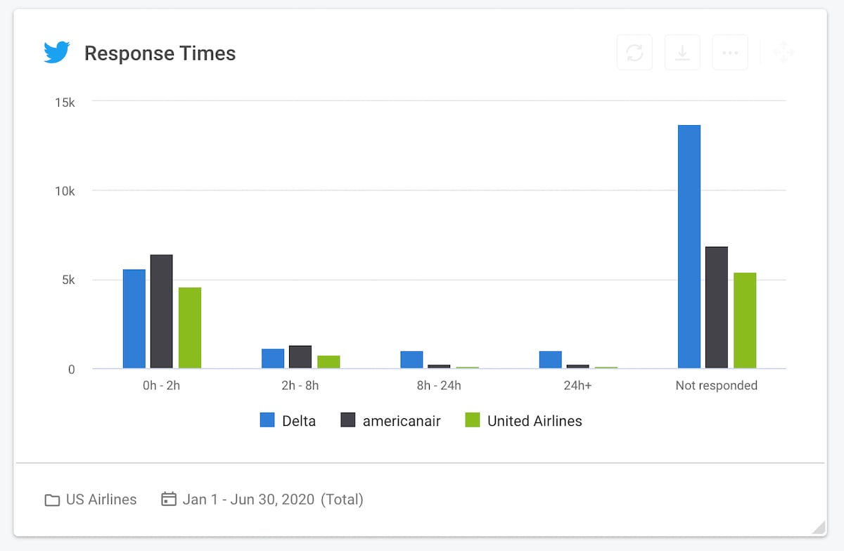The height and width of the screenshot is (551, 844).
Task: Toggle United Airlines visibility in legend
Action: coord(535,420)
